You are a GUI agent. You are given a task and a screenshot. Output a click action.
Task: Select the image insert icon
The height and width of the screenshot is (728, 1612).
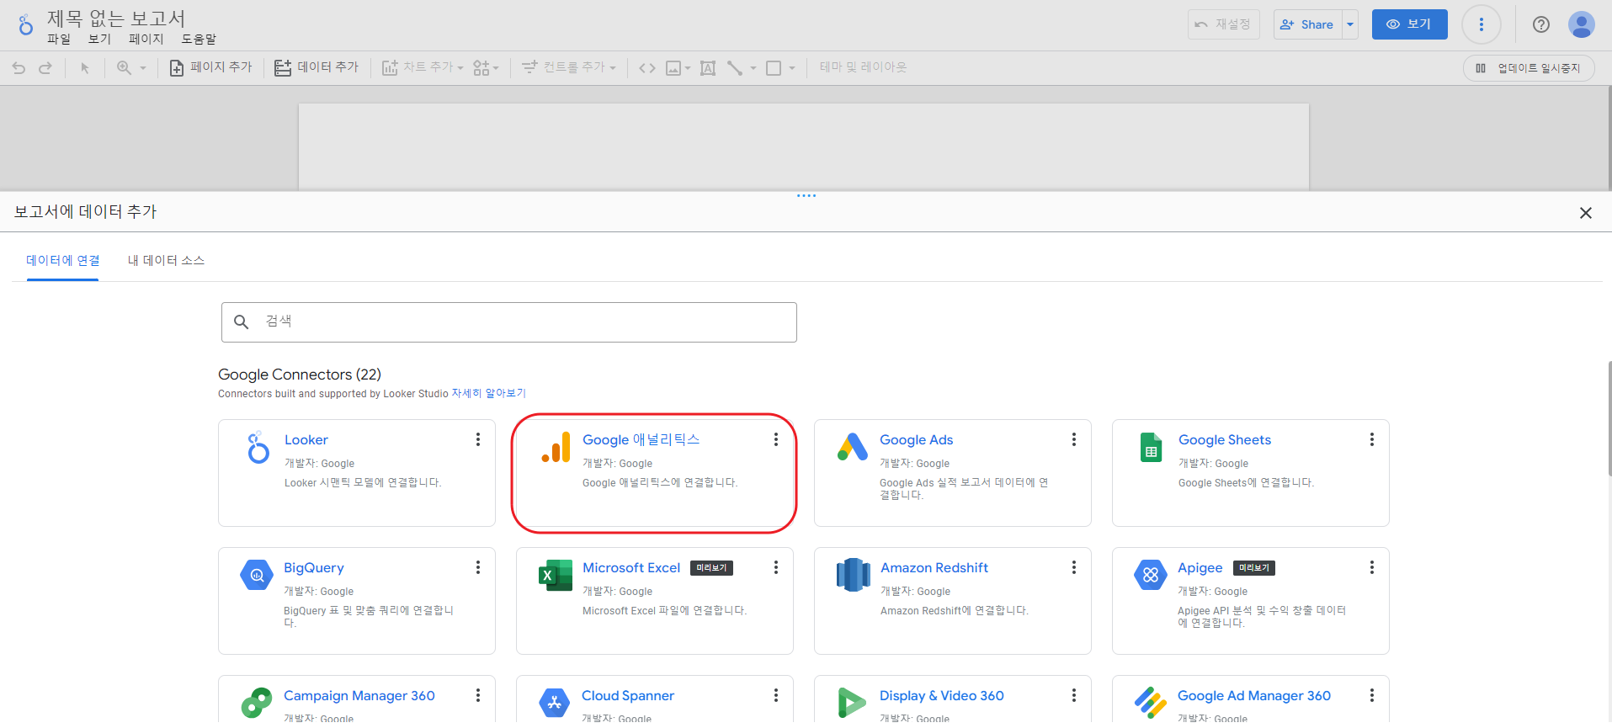[x=673, y=68]
